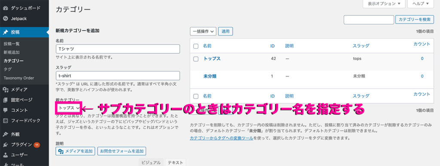Open タグ in the posts submenu
Image resolution: width=440 pixels, height=166 pixels.
8,69
